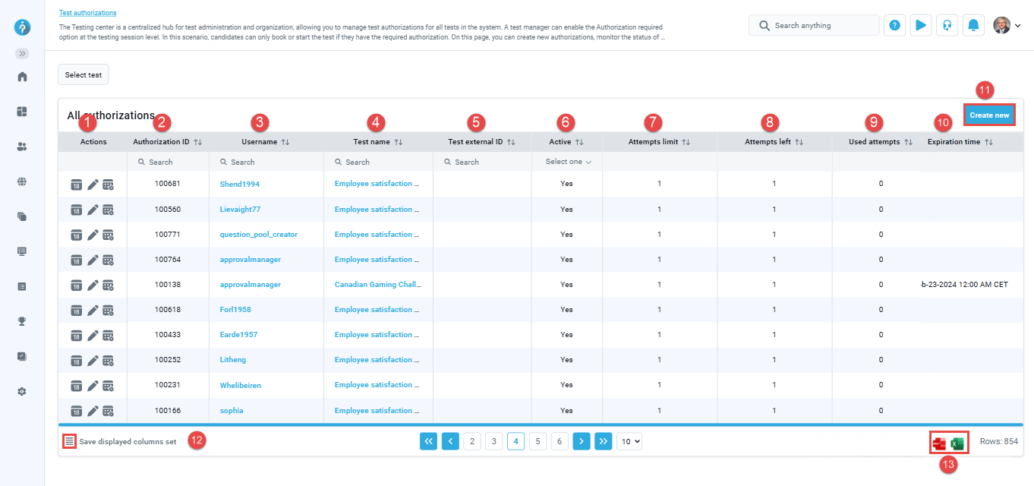
Task: Click expiration time value in row 100138
Action: 965,285
